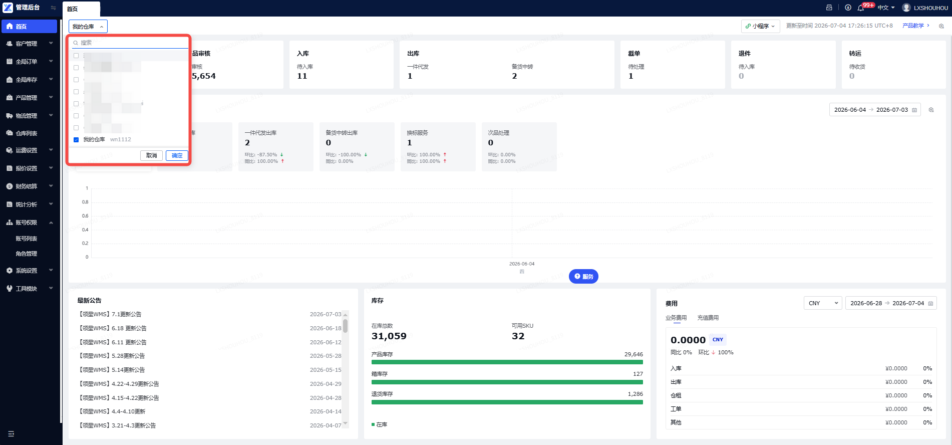This screenshot has width=952, height=445.
Task: Open the 服务 help button
Action: coord(583,277)
